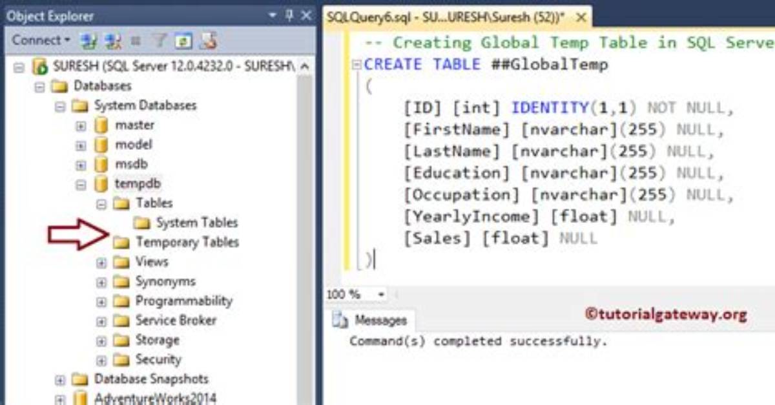Click 'Command(s) completed successfully.' message text
The width and height of the screenshot is (775, 405).
pyautogui.click(x=479, y=341)
